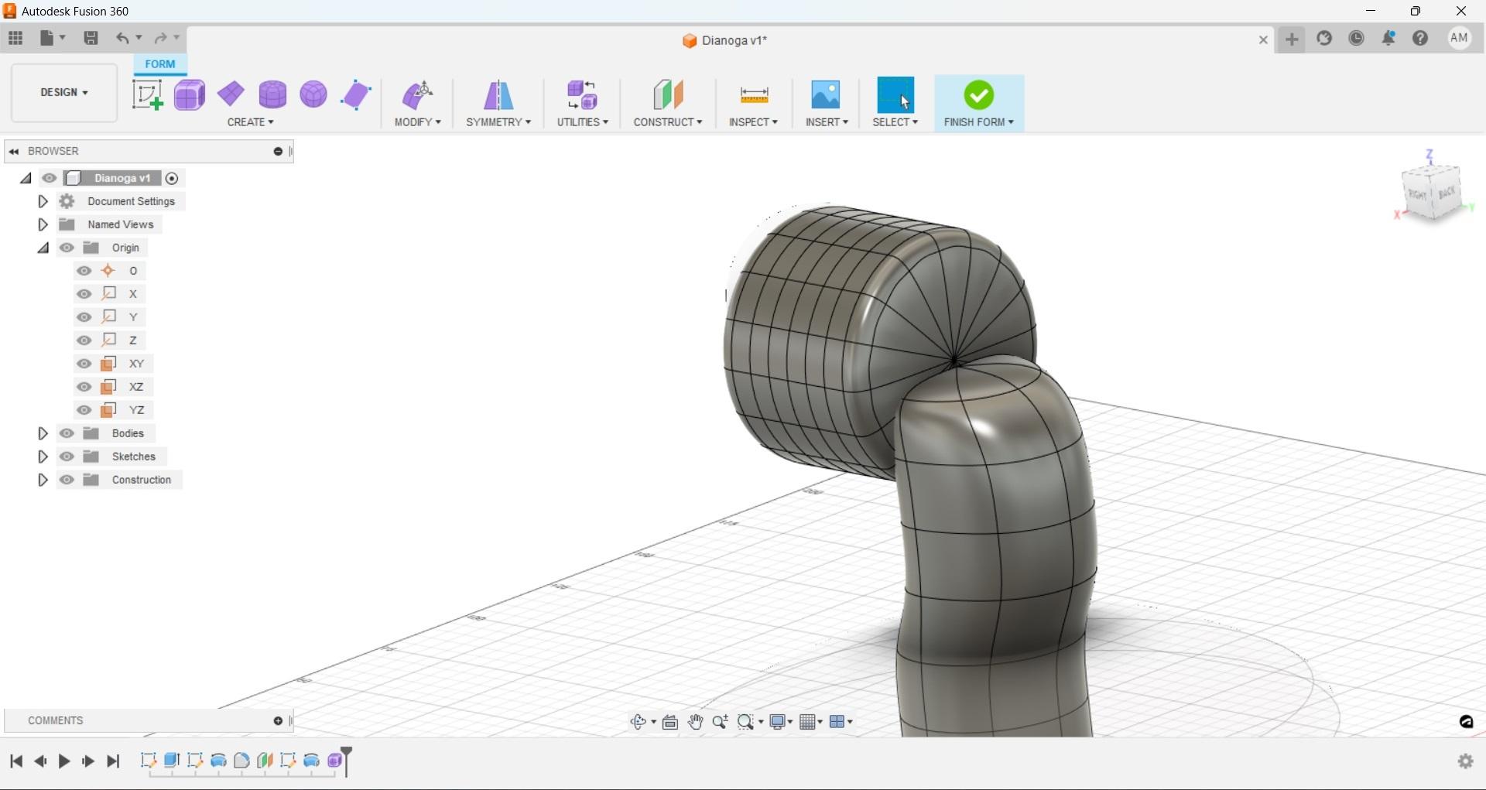Open the job status clock icon
This screenshot has width=1486, height=790.
(x=1356, y=38)
